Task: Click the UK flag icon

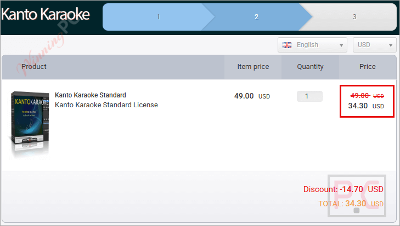Action: point(287,45)
